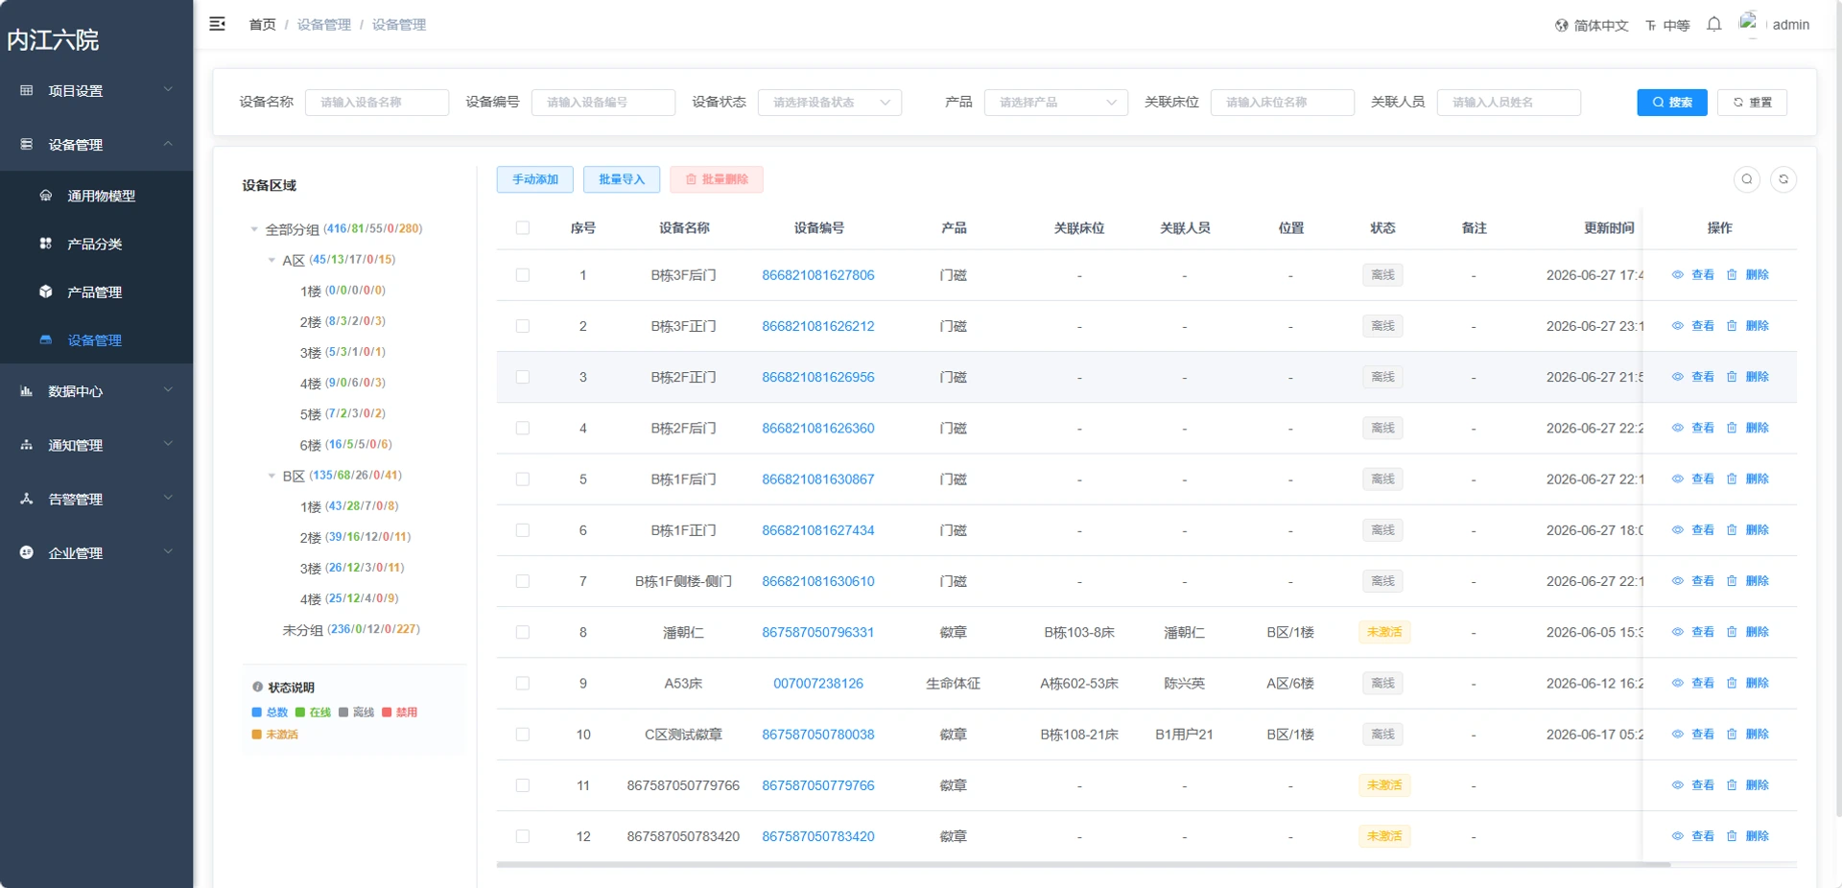Delete device row 7 B栋1F侧楼-侧门
The height and width of the screenshot is (888, 1842).
pyautogui.click(x=1748, y=581)
